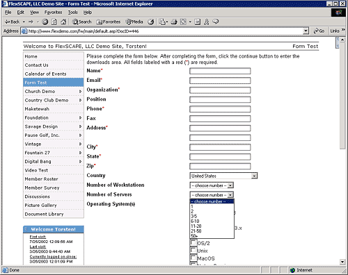
Task: Check the Unix checkbox
Action: point(193,250)
